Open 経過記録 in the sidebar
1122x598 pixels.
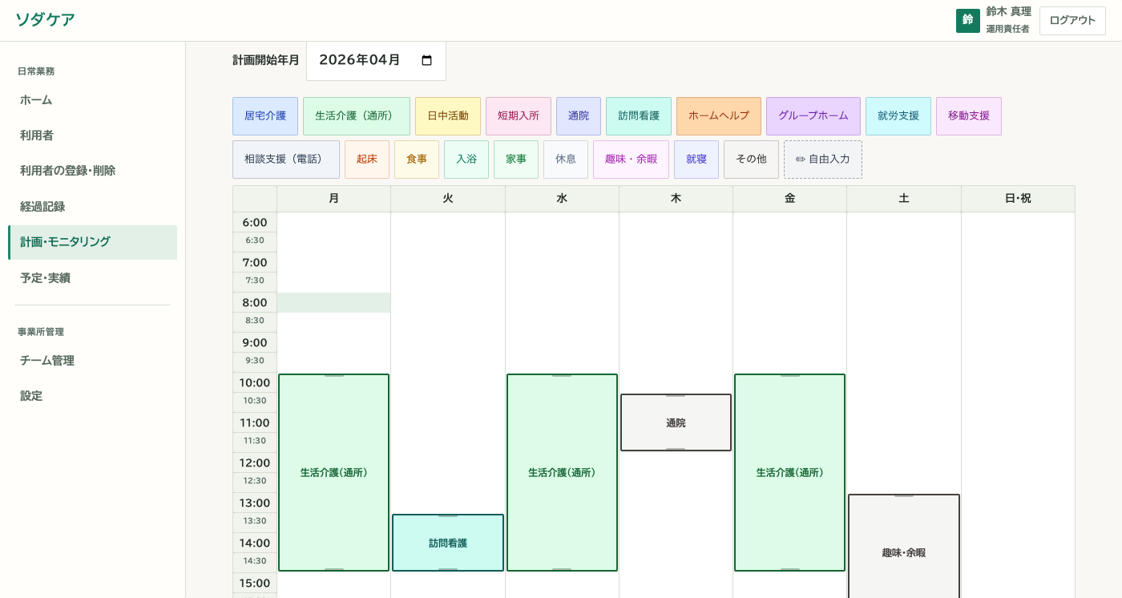tap(92, 207)
